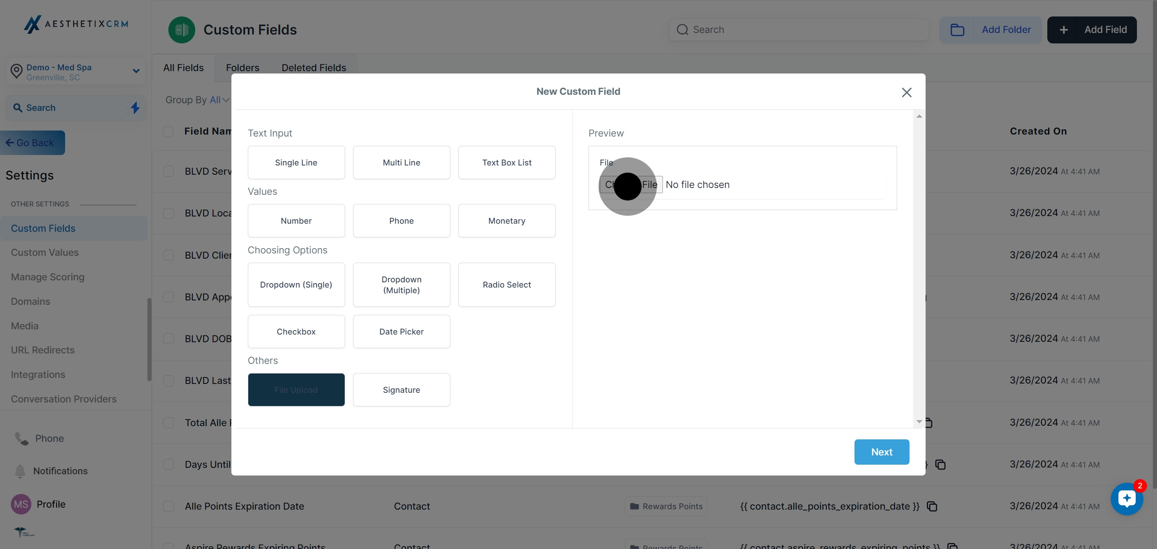Expand the Demo - Med Spa location dropdown
Screen dimensions: 1157x549
click(136, 71)
